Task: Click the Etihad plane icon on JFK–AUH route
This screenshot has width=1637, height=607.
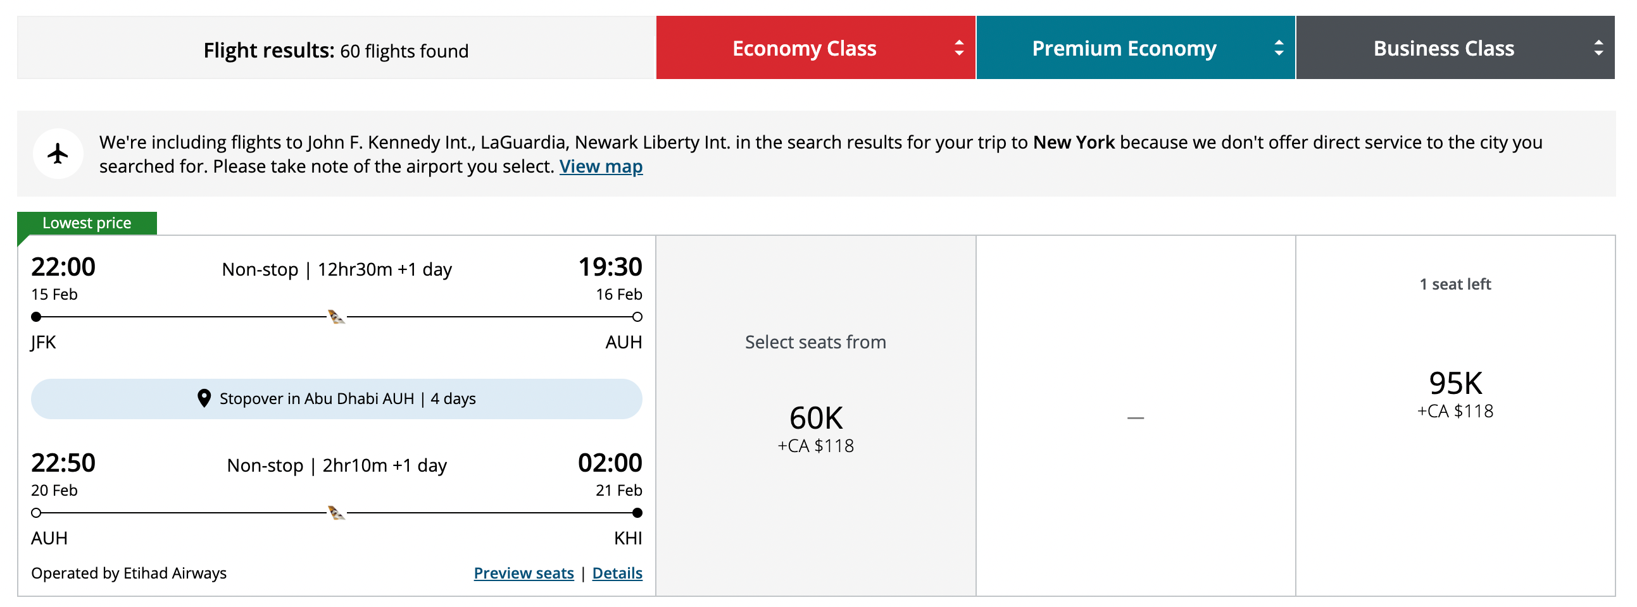Action: coord(336,316)
